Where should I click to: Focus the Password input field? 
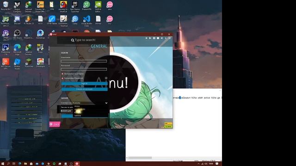(x=84, y=69)
